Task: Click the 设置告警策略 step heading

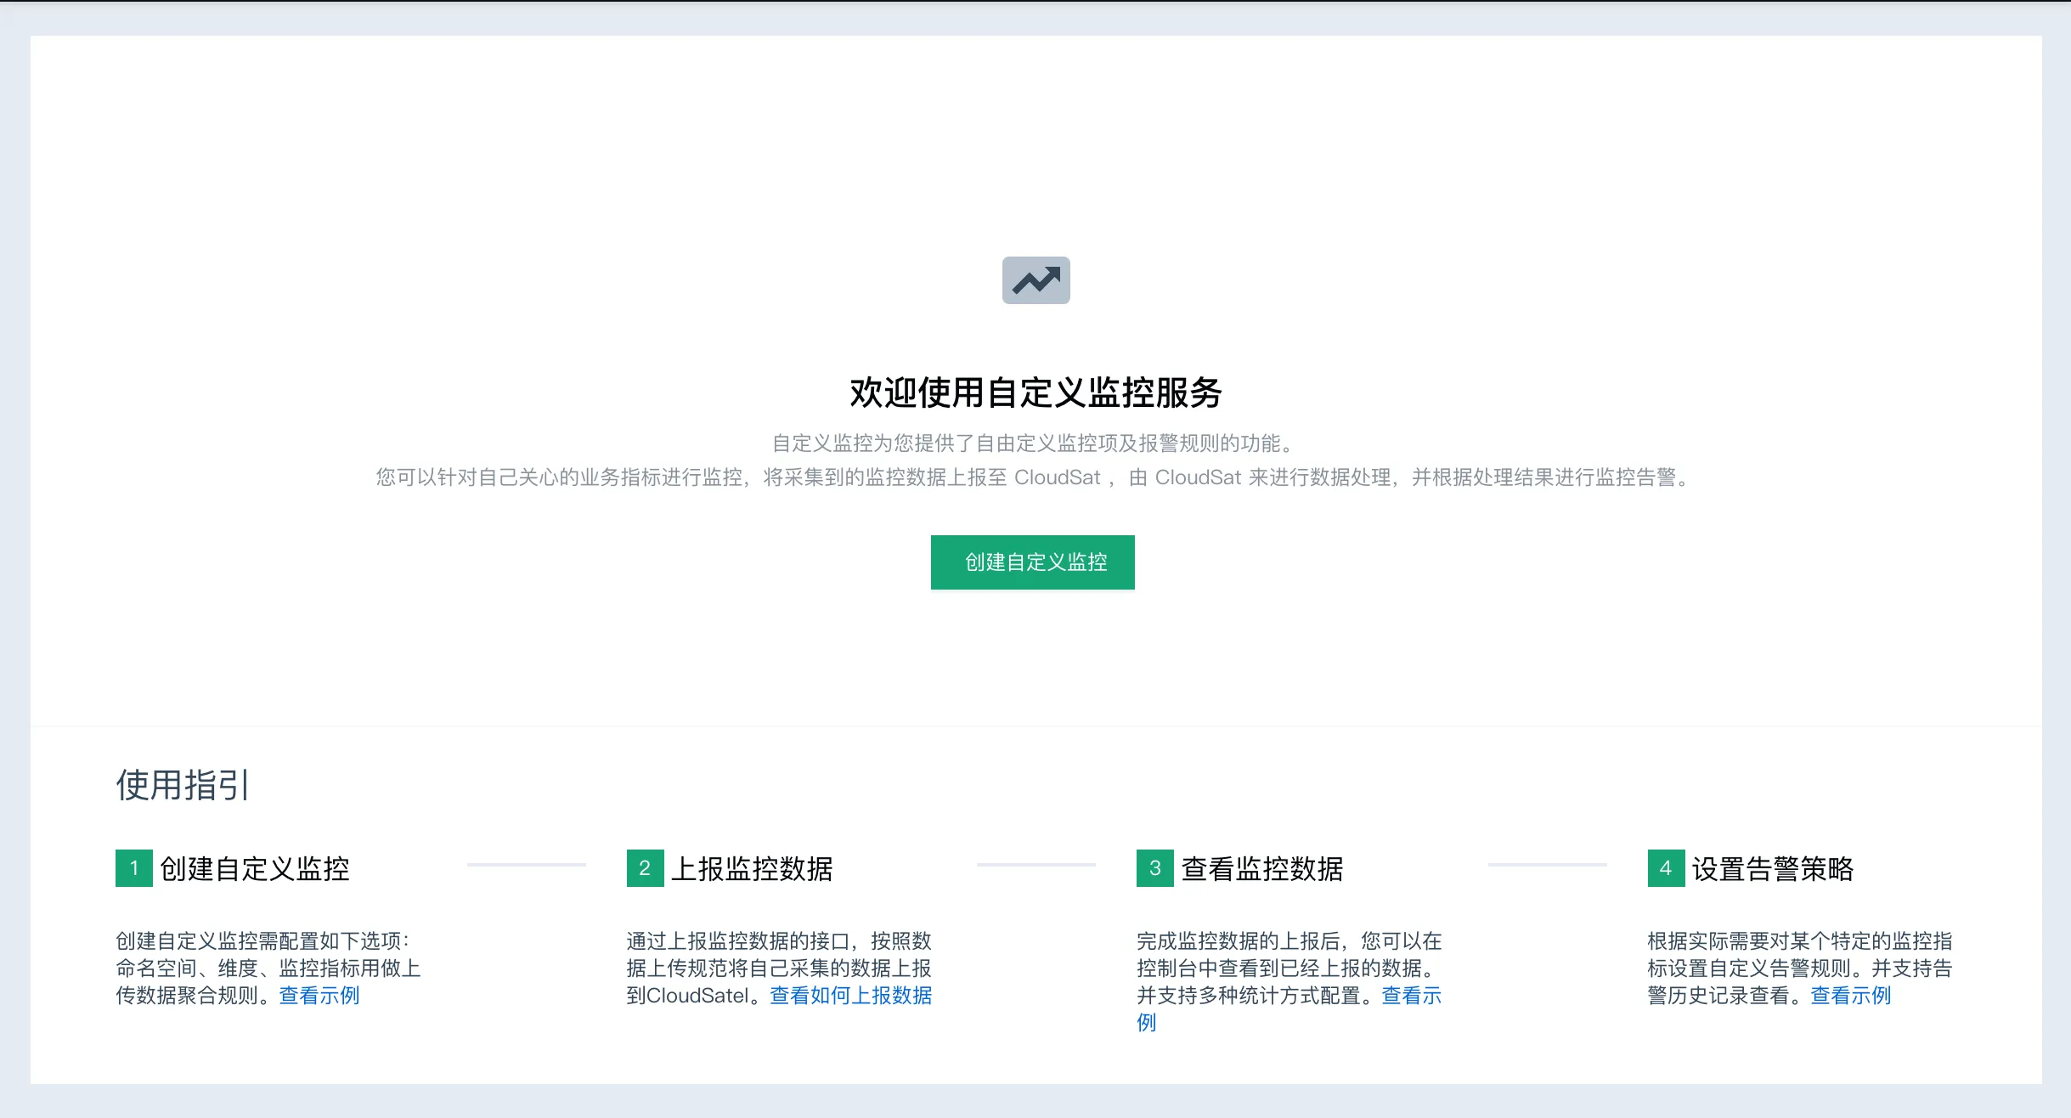Action: [x=1773, y=869]
